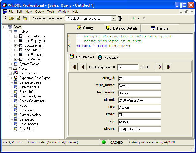Select Check Constraints tree item
The height and width of the screenshot is (153, 196).
(32, 101)
